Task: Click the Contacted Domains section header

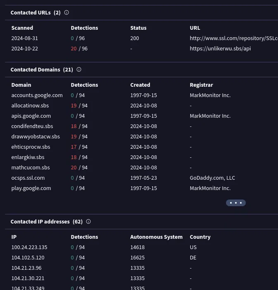Action: click(42, 69)
